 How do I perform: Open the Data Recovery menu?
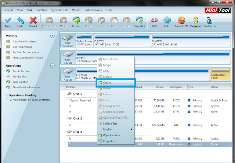(93, 10)
